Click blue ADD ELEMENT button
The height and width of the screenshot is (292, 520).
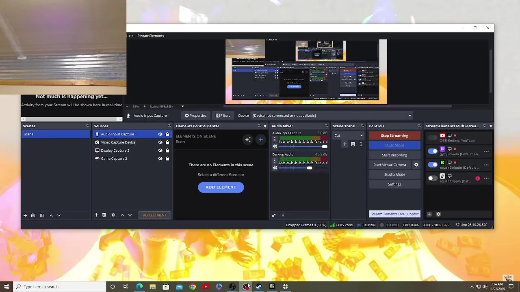click(x=221, y=187)
